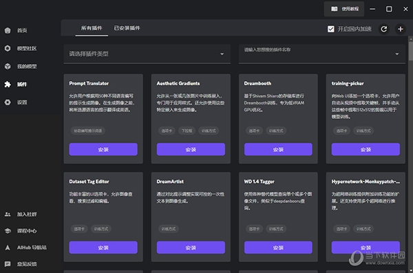The width and height of the screenshot is (413, 273).
Task: Open the AIHub 导航站 label
Action: pos(32,248)
